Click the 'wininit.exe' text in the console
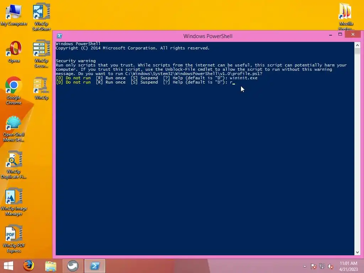 tap(243, 78)
